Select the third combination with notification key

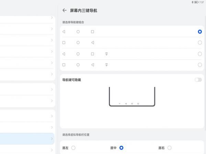[200, 54]
